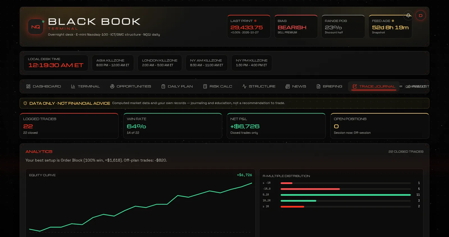Go to the Briefing tab
The image size is (449, 237).
pyautogui.click(x=329, y=86)
